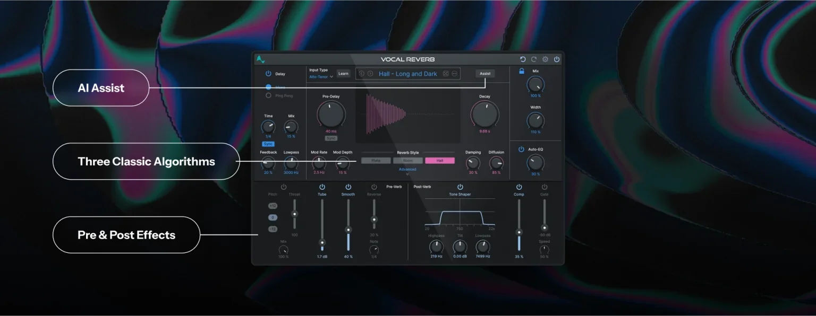Randomize the preset with the dice icon
Screen dimensions: 816x316
pyautogui.click(x=446, y=74)
